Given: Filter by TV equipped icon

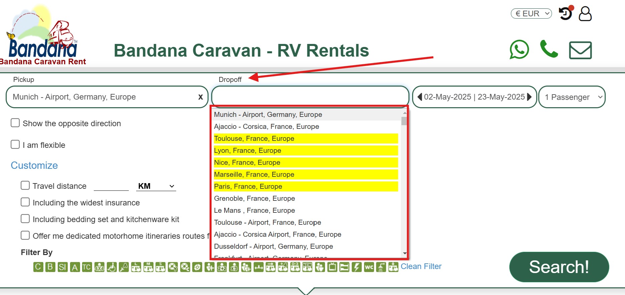Looking at the screenshot, I should (332, 267).
